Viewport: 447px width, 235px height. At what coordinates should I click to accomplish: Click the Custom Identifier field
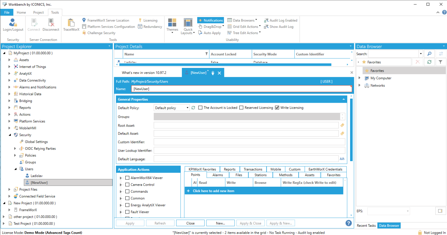point(249,142)
